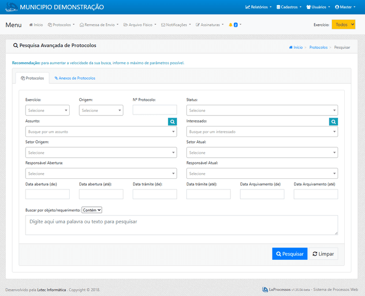Click the teal search icon beside Assunto
This screenshot has height=296, width=365.
(x=172, y=122)
